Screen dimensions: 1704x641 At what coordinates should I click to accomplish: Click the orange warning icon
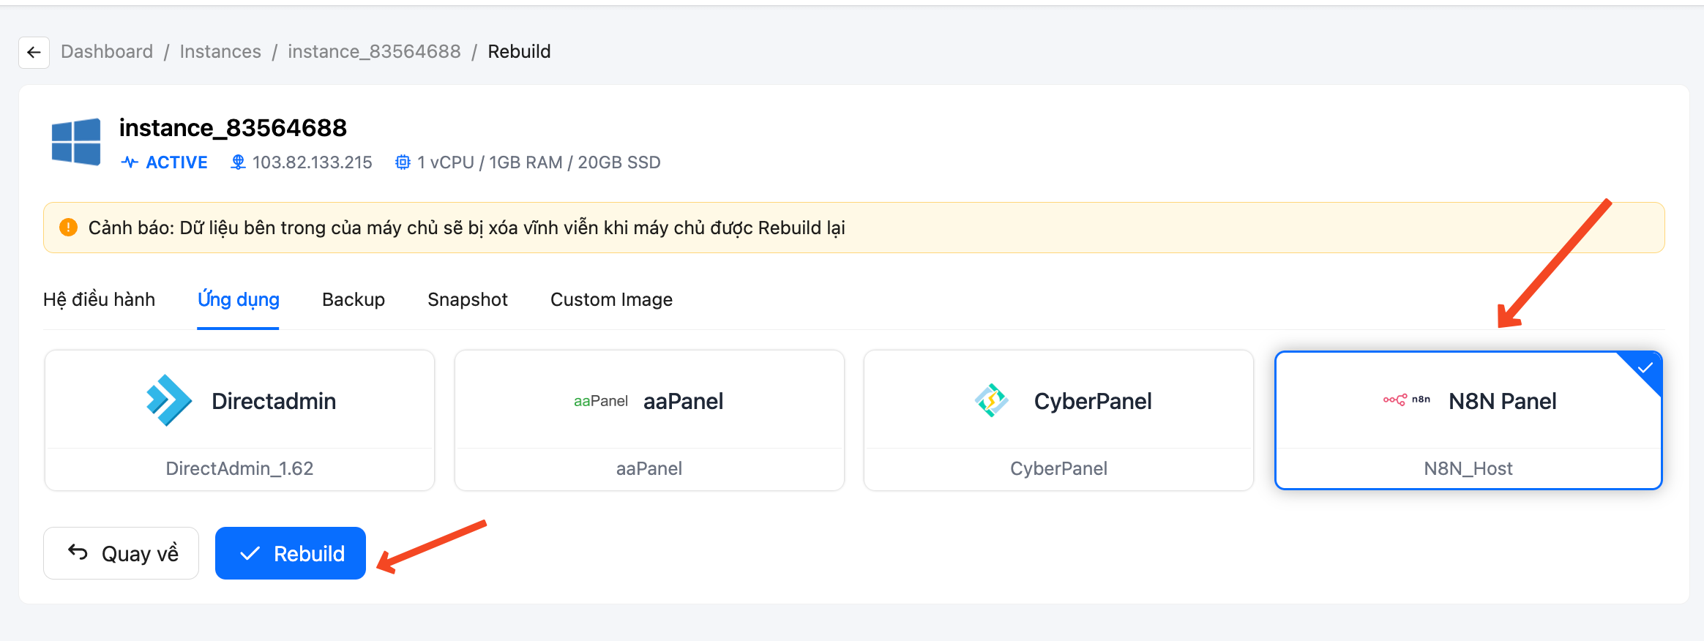pyautogui.click(x=68, y=228)
